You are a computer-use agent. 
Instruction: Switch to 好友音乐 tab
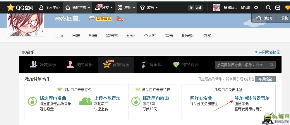coord(43,65)
